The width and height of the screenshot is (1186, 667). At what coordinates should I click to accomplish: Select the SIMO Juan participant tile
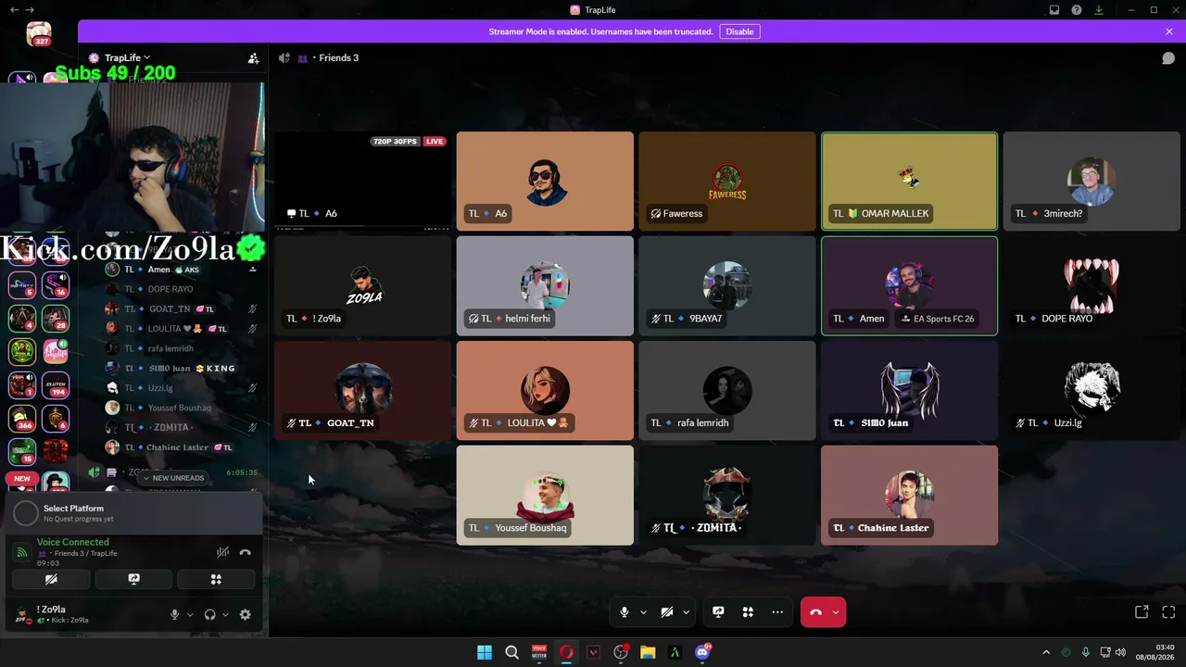tap(910, 390)
